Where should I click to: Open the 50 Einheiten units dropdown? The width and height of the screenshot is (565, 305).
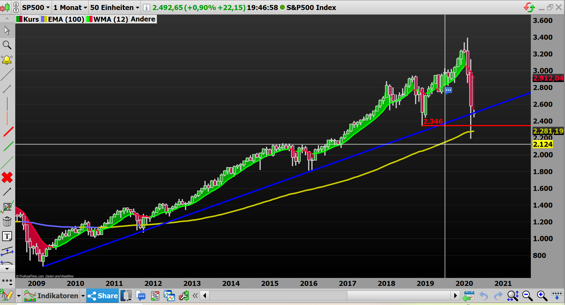tap(115, 7)
